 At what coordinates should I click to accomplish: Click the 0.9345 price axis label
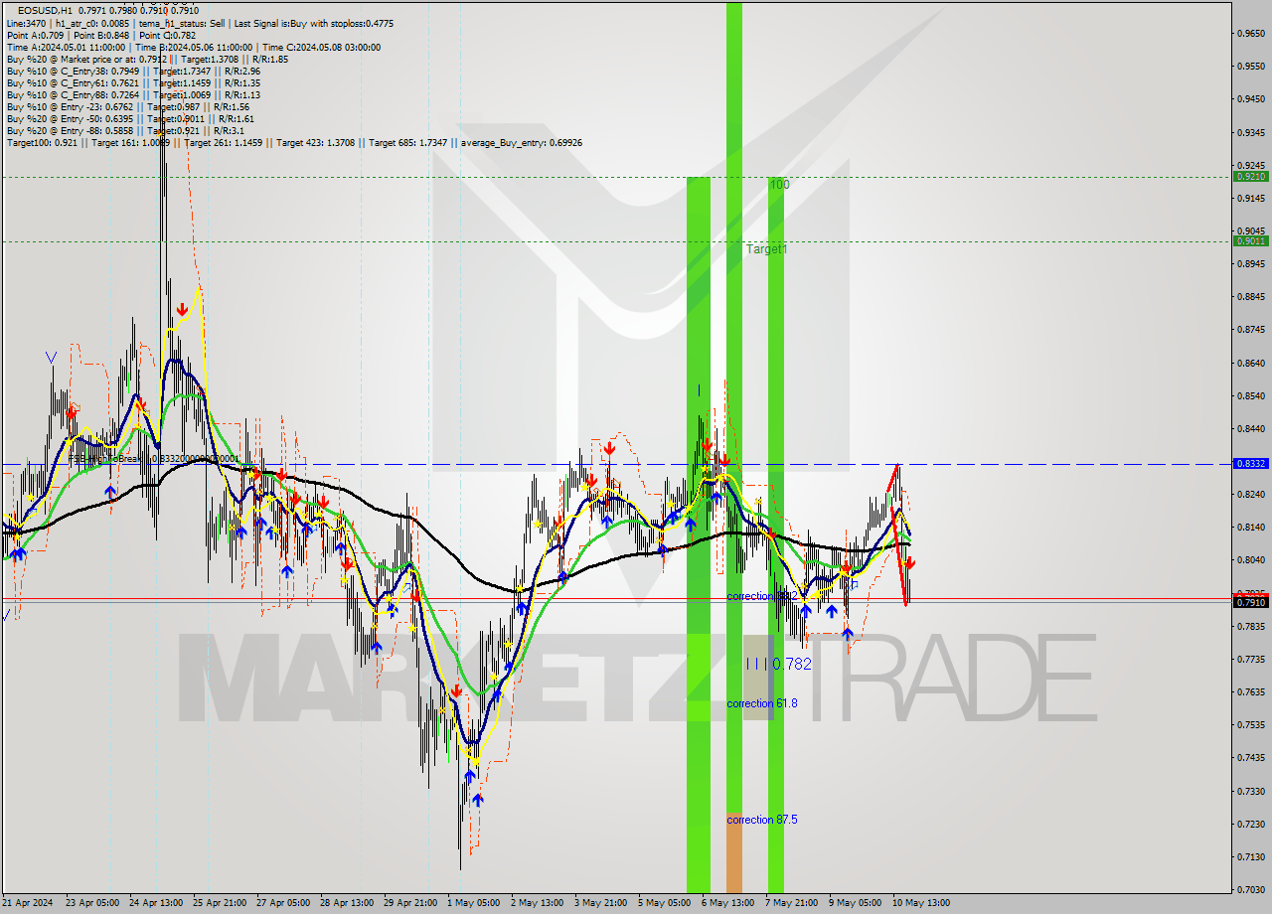coord(1250,132)
